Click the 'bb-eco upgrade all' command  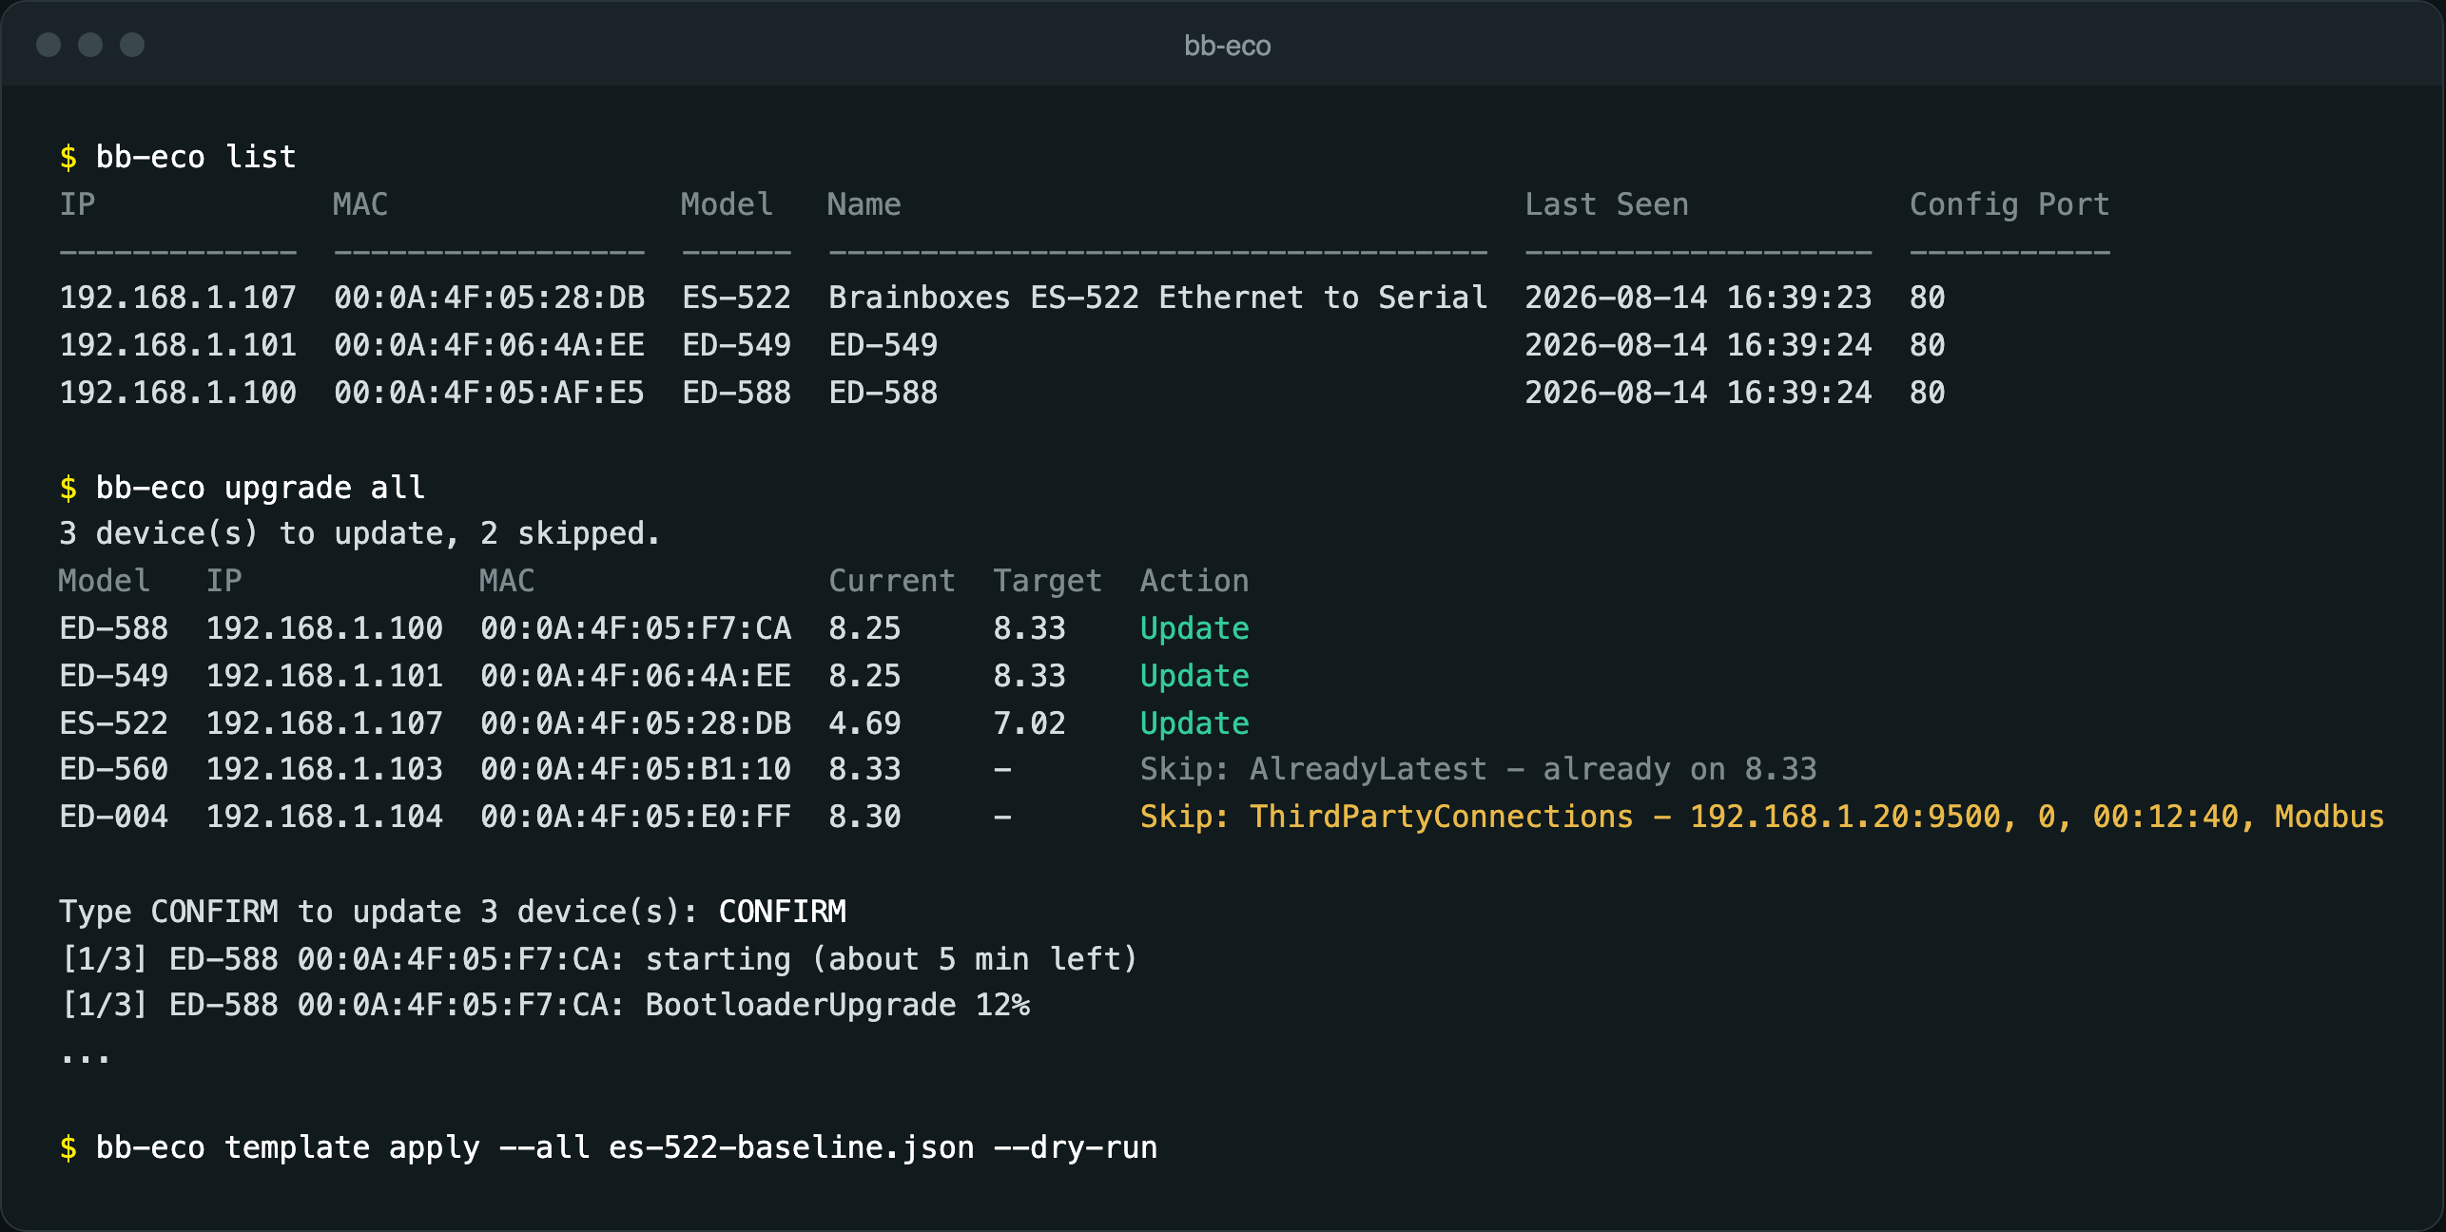242,488
